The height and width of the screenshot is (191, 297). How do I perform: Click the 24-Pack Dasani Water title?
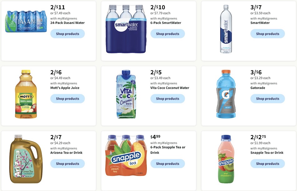point(68,23)
